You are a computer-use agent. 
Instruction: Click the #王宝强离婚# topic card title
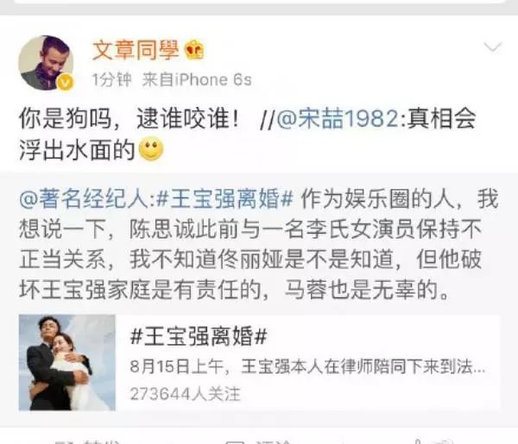pos(199,336)
